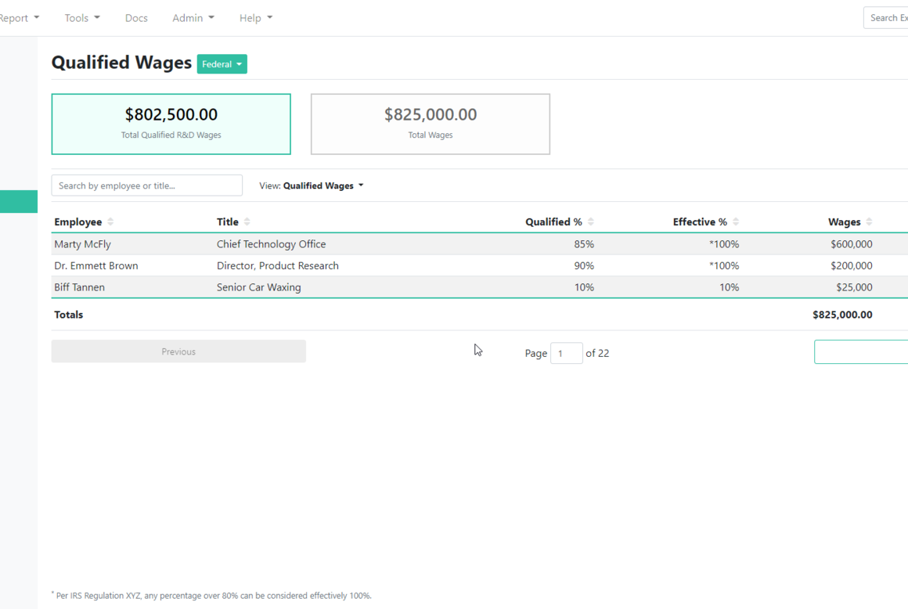The image size is (908, 609).
Task: Open the Docs link
Action: (136, 18)
